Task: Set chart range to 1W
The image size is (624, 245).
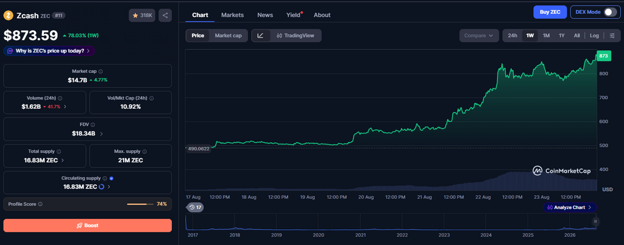Action: click(530, 35)
